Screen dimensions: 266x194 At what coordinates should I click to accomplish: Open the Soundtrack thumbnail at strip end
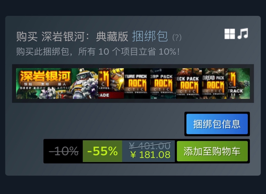tap(239, 83)
